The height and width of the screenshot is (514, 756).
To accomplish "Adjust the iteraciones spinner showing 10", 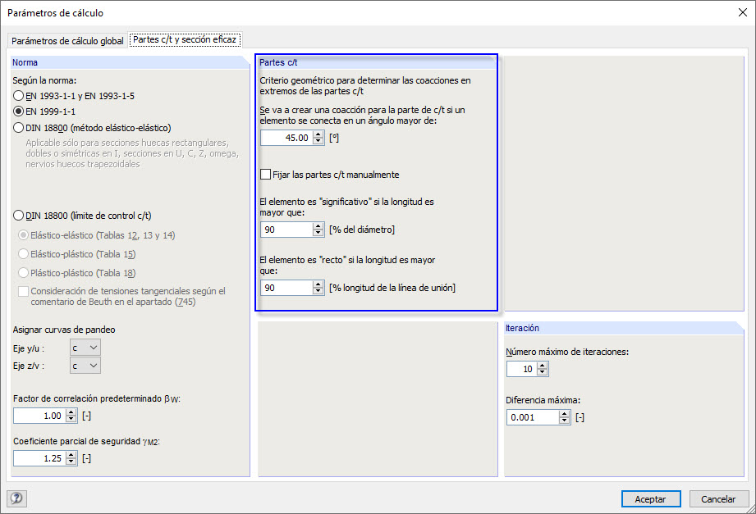I will (543, 369).
